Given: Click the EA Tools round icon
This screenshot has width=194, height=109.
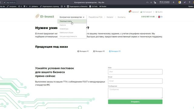Looking at the screenshot, I should (90, 6).
